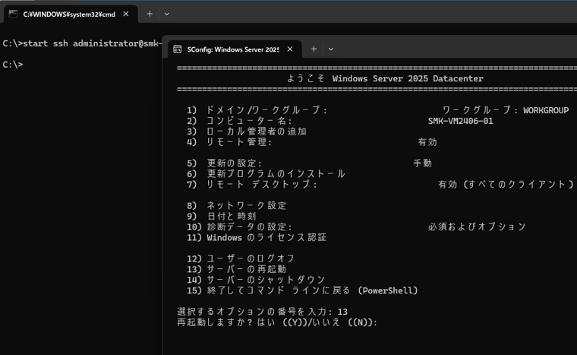This screenshot has height=355, width=577.
Task: Close the C:\WINDOWS\system32\cmd tab
Action: click(126, 14)
